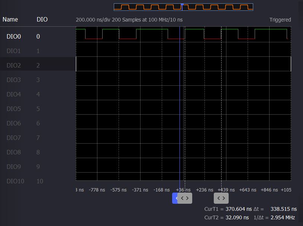303x226 pixels.
Task: Click the 200.000 ns/div sample info text
Action: pyautogui.click(x=129, y=20)
